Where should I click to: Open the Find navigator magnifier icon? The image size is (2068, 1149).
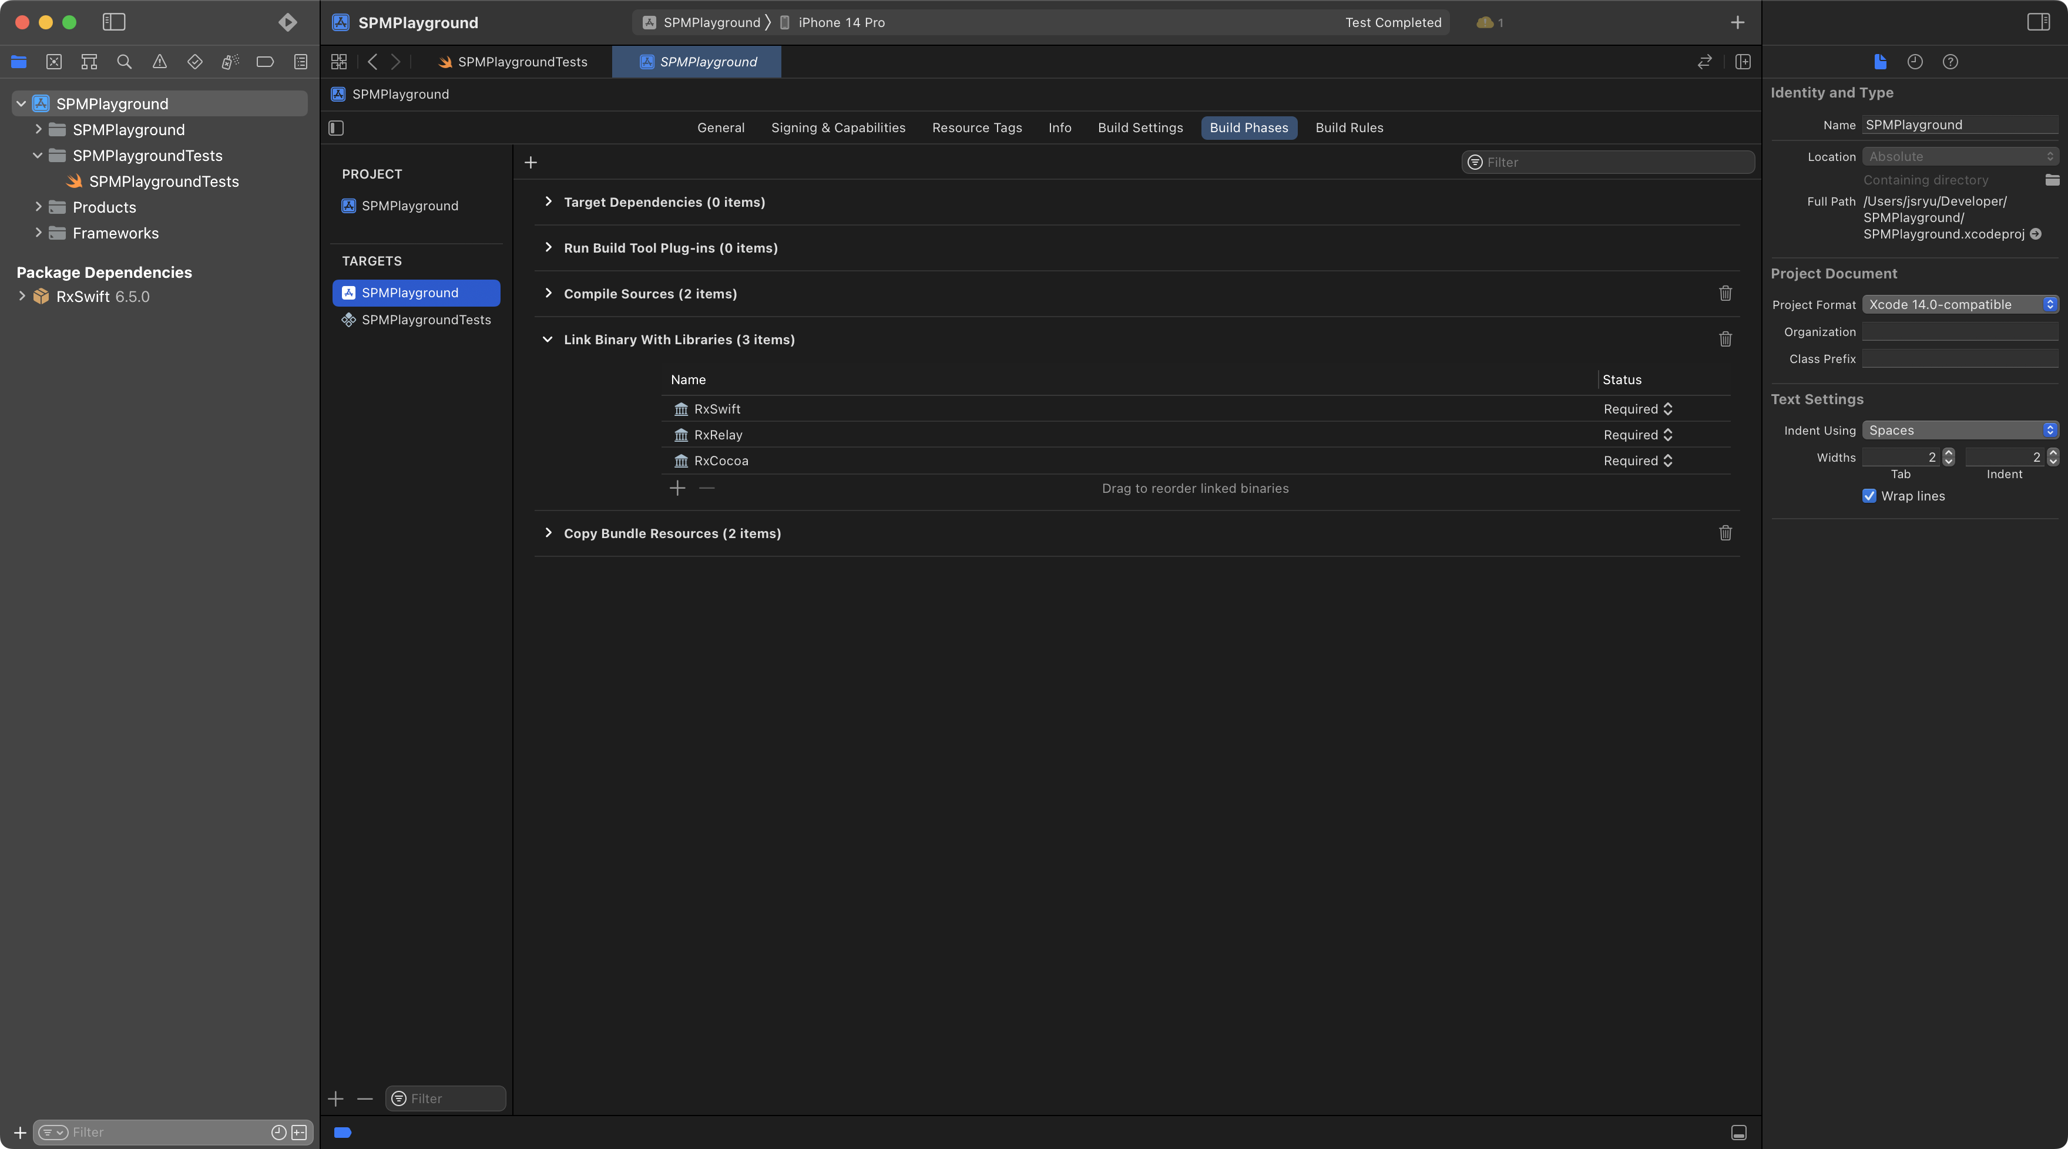[x=125, y=62]
